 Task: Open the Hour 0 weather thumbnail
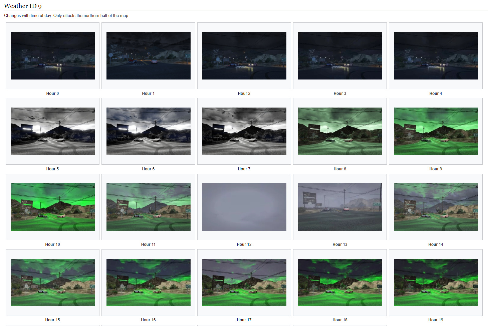click(53, 56)
